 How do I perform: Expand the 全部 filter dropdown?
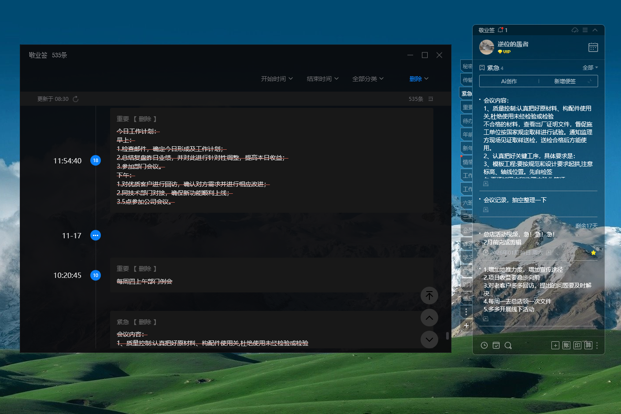click(x=590, y=68)
